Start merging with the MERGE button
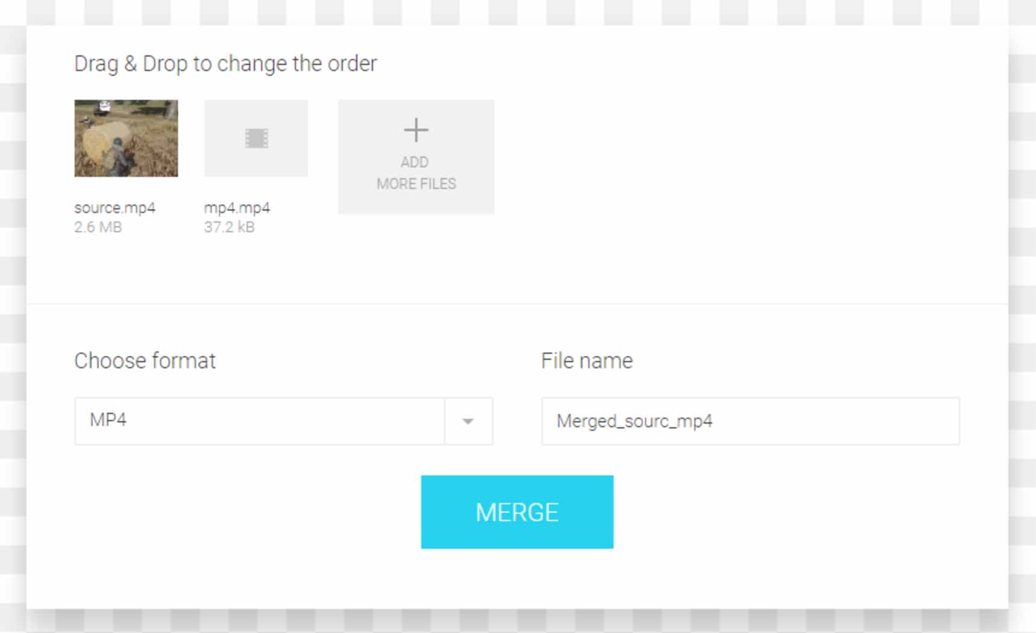This screenshot has width=1036, height=633. tap(517, 512)
